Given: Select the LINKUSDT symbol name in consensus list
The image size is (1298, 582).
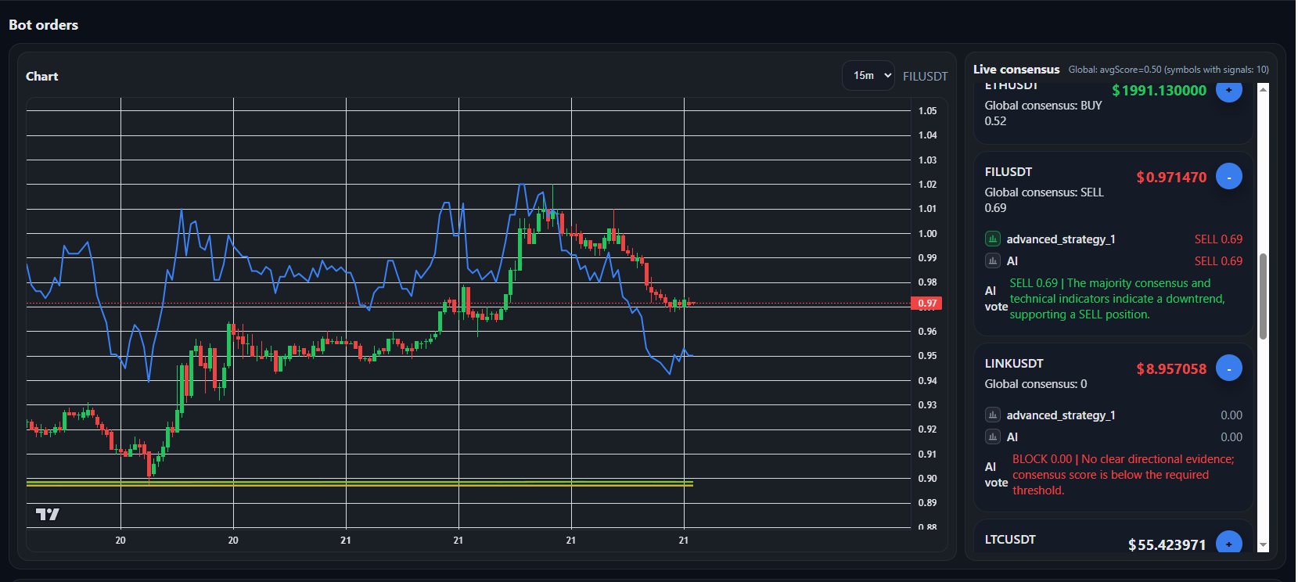Looking at the screenshot, I should tap(1014, 364).
